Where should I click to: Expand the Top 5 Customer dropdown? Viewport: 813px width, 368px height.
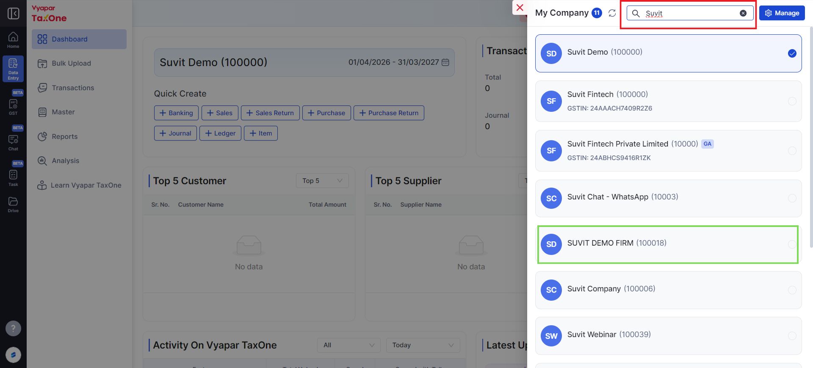pos(322,181)
